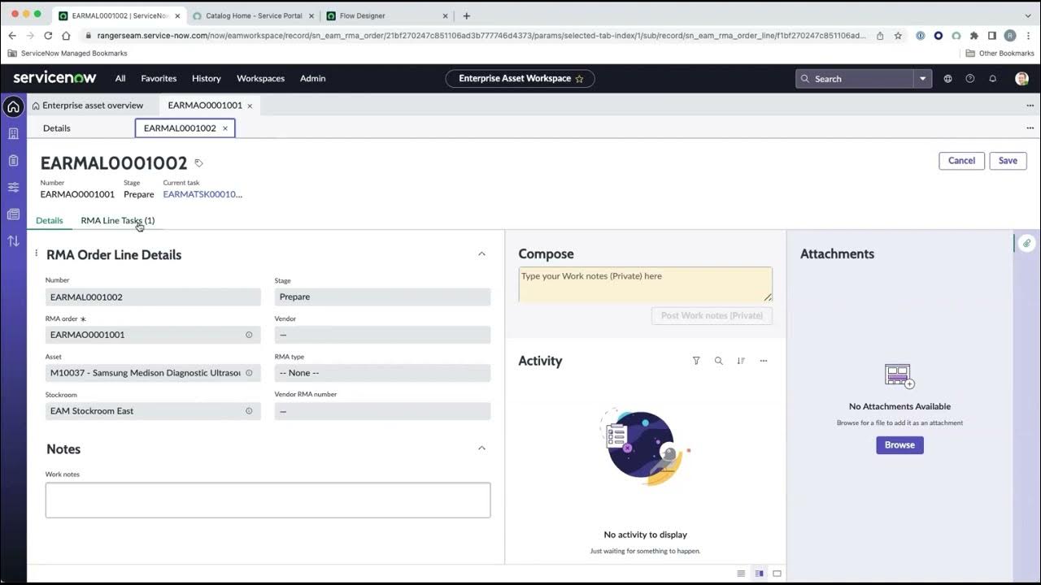
Task: Click the Cancel button
Action: pyautogui.click(x=961, y=161)
